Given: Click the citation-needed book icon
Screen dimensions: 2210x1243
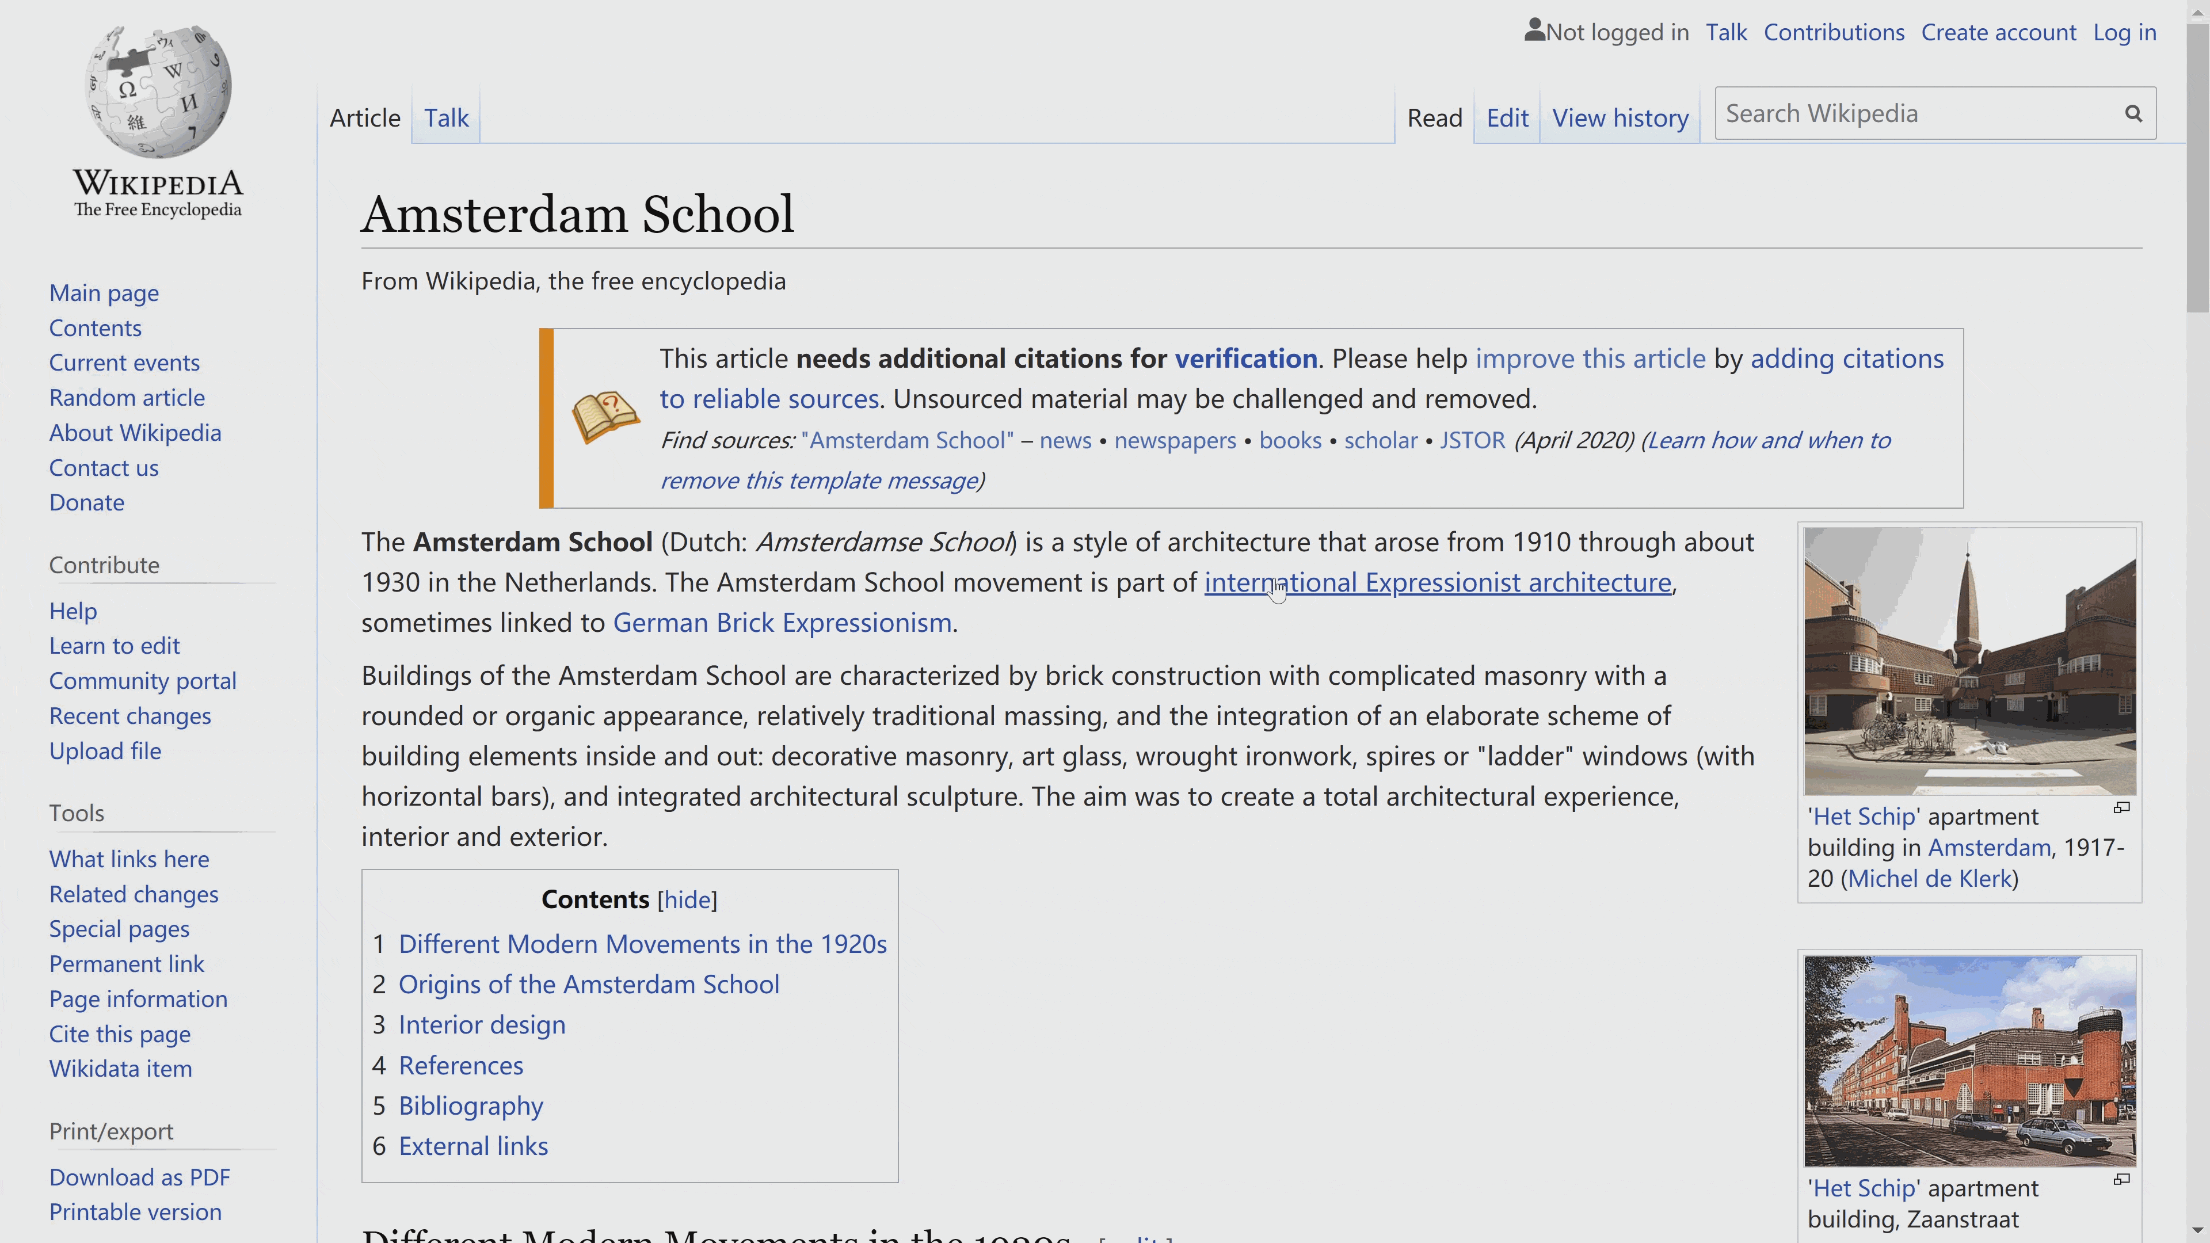Looking at the screenshot, I should [x=605, y=418].
